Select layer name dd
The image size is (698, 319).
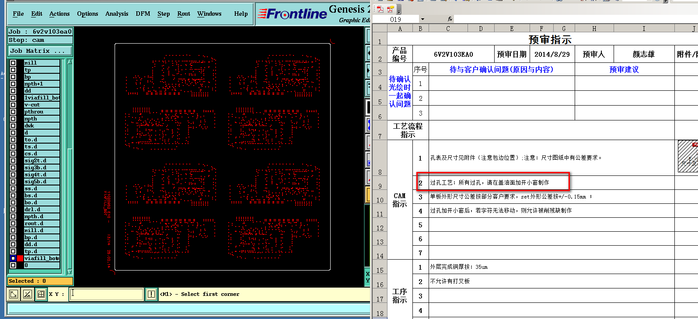pyautogui.click(x=42, y=91)
